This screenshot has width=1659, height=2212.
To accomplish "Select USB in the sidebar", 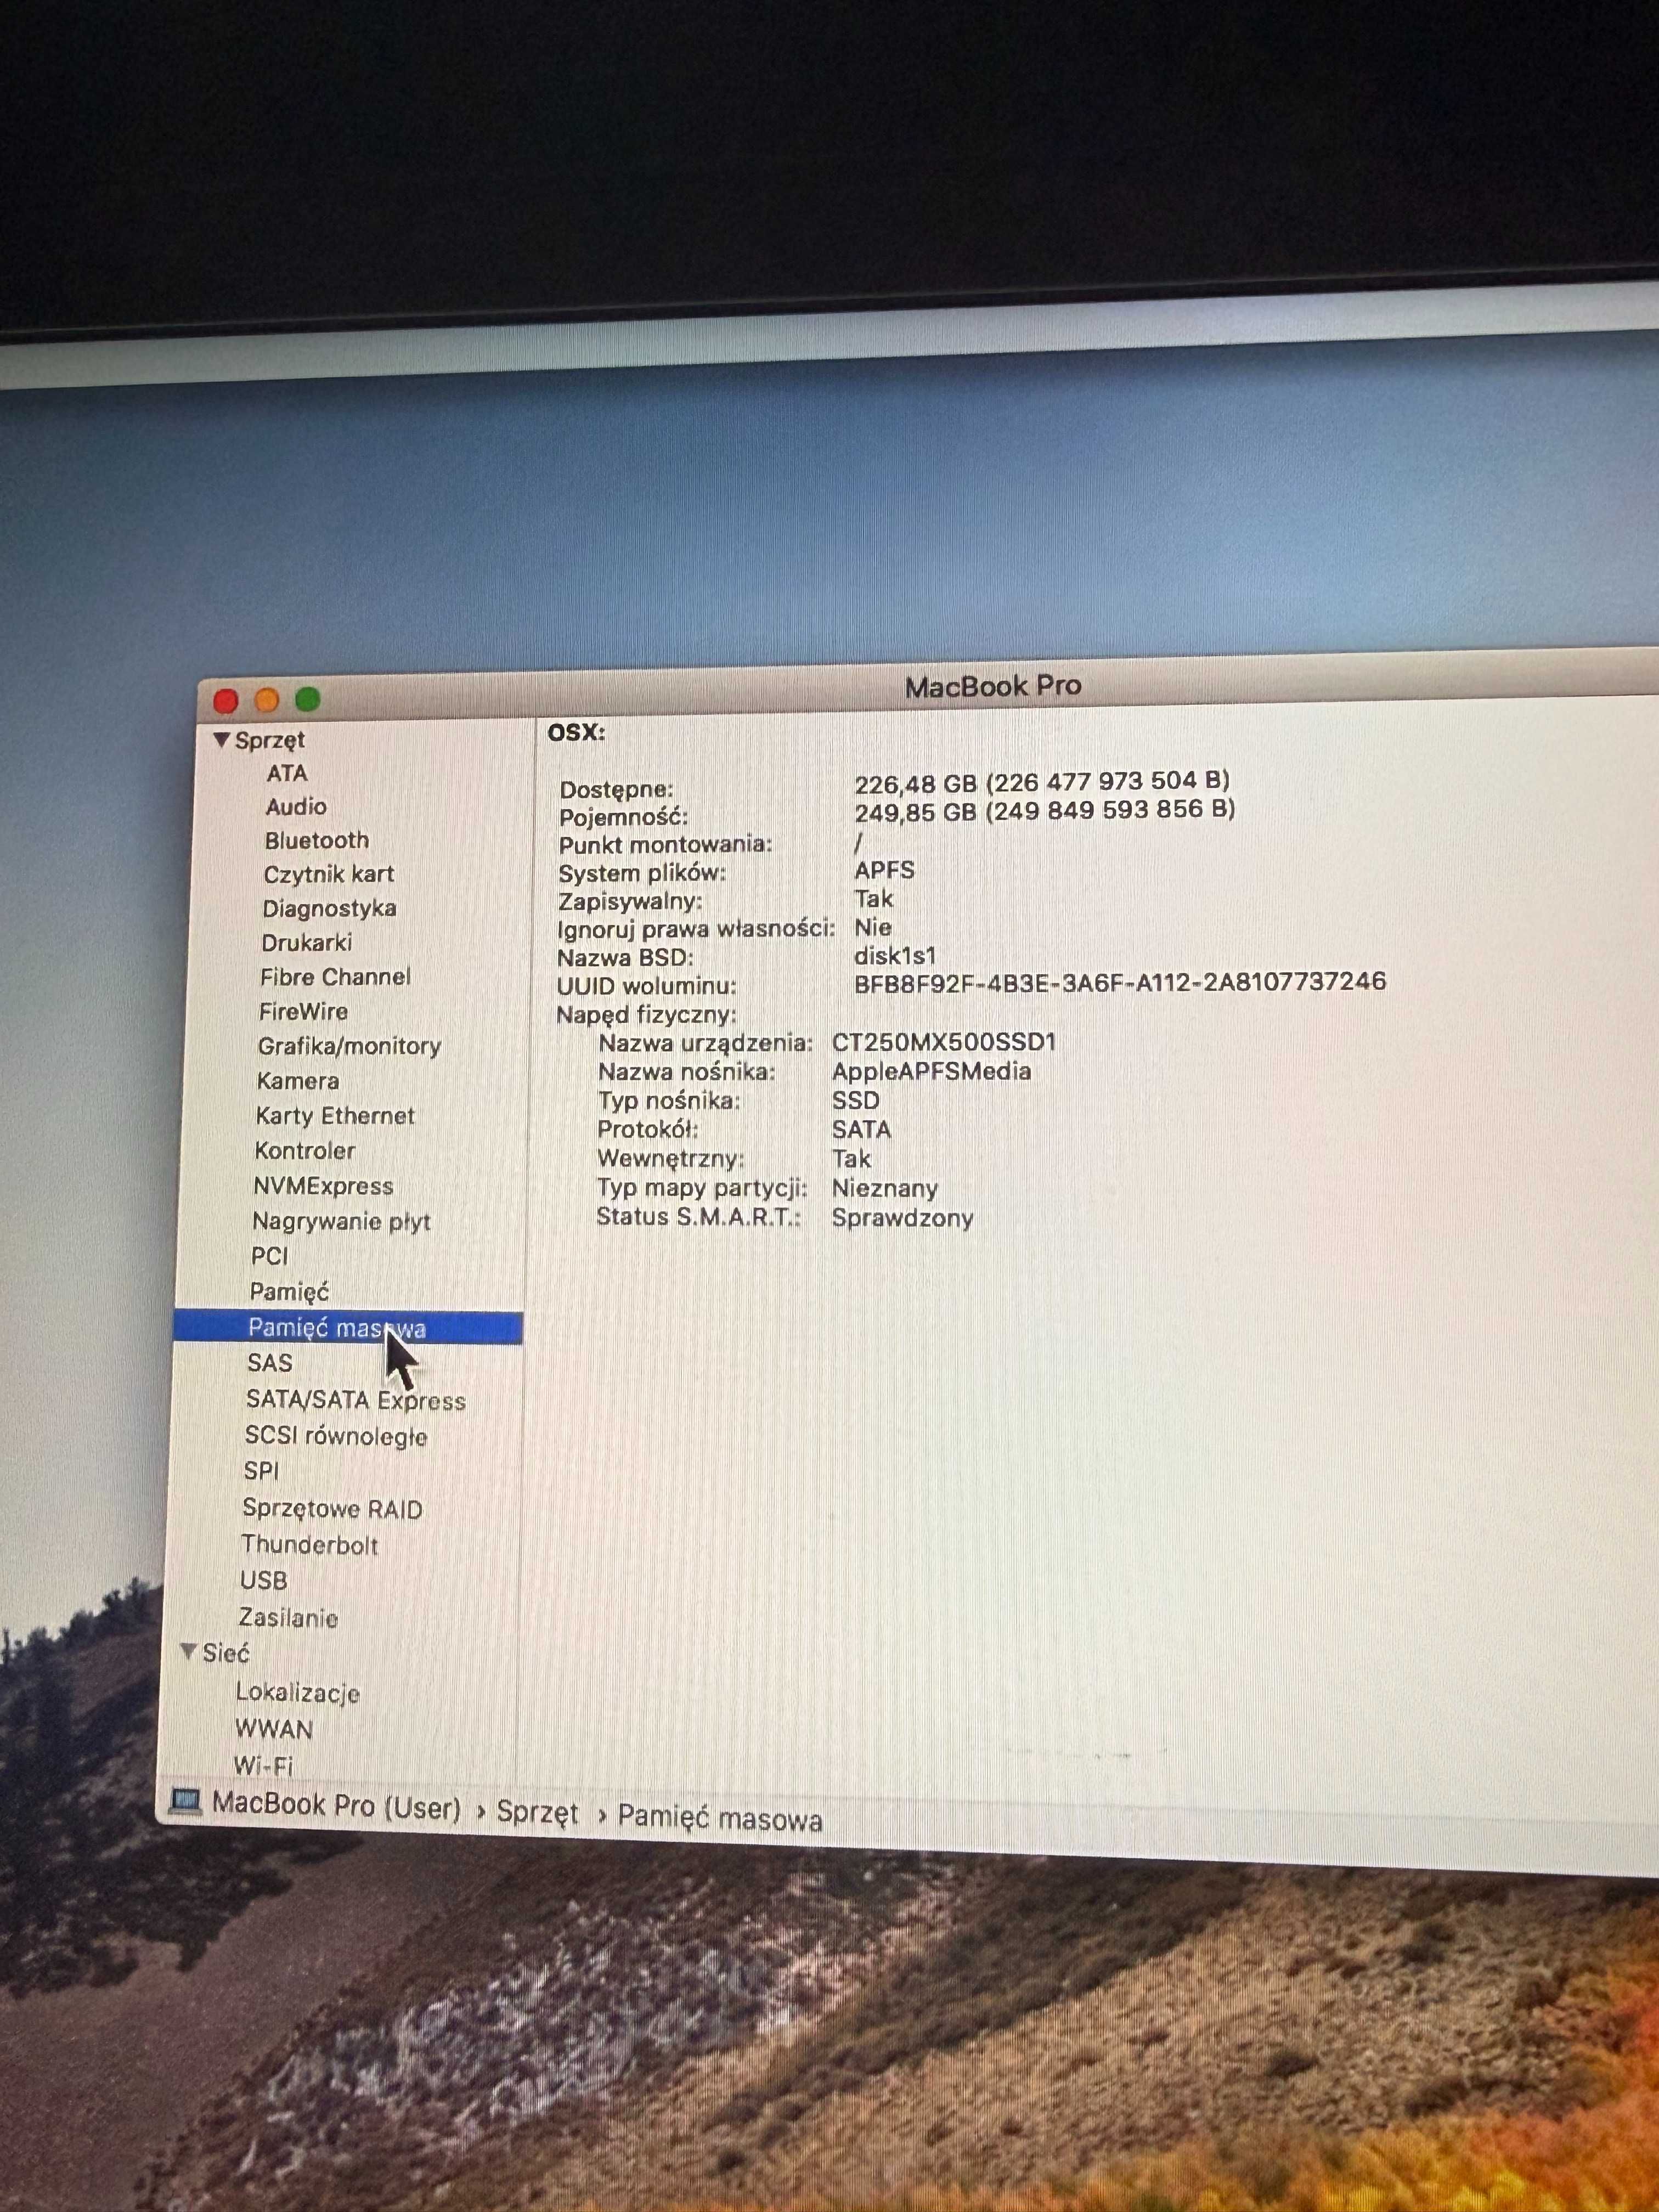I will 263,1581.
